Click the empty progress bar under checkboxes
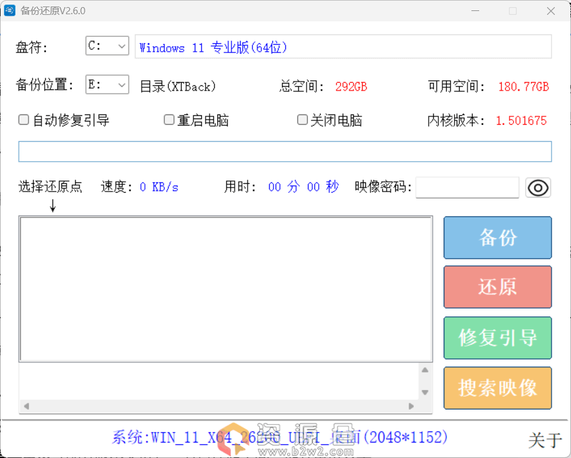571x458 pixels. 285,151
